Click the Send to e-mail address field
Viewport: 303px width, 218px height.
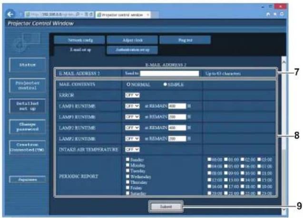(x=169, y=74)
